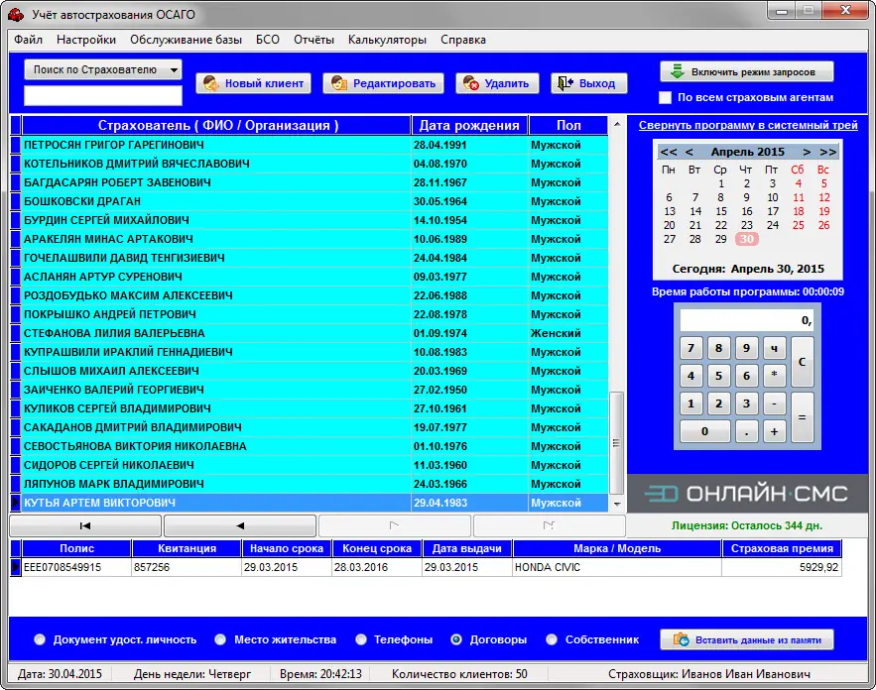
Task: Open the Калькуляторы menu
Action: (387, 40)
